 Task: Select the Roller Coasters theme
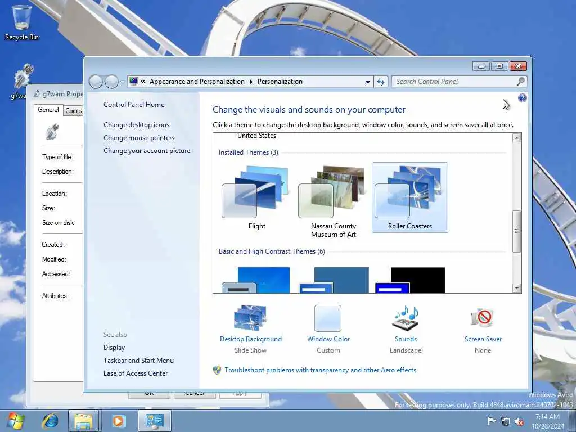click(x=409, y=197)
